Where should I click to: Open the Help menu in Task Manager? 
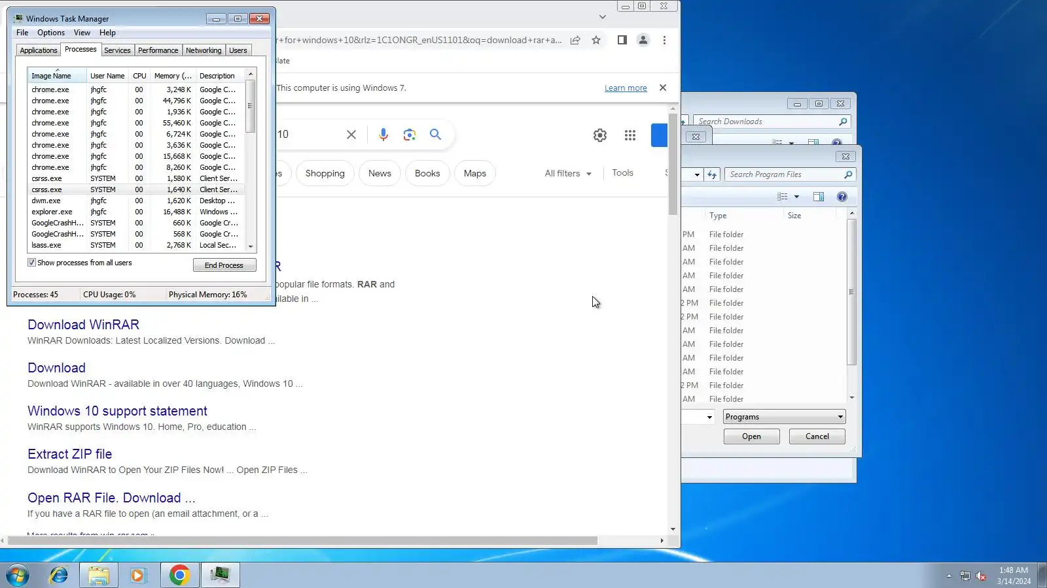pyautogui.click(x=107, y=33)
